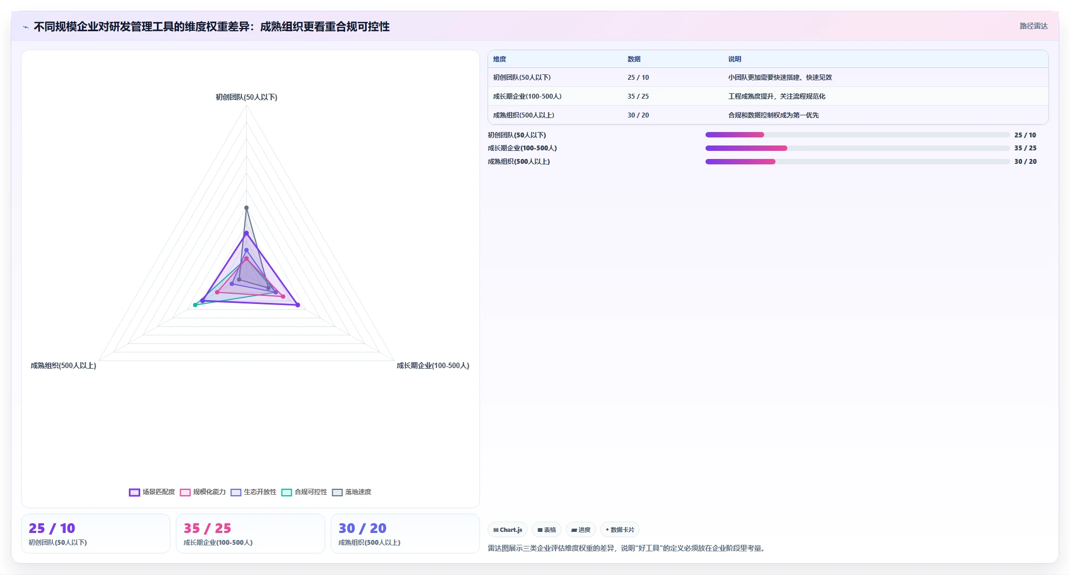This screenshot has height=575, width=1070.
Task: Click table cell 25 / 10
Action: point(638,78)
